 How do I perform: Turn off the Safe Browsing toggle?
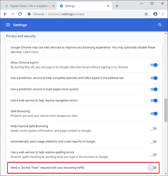(154, 114)
